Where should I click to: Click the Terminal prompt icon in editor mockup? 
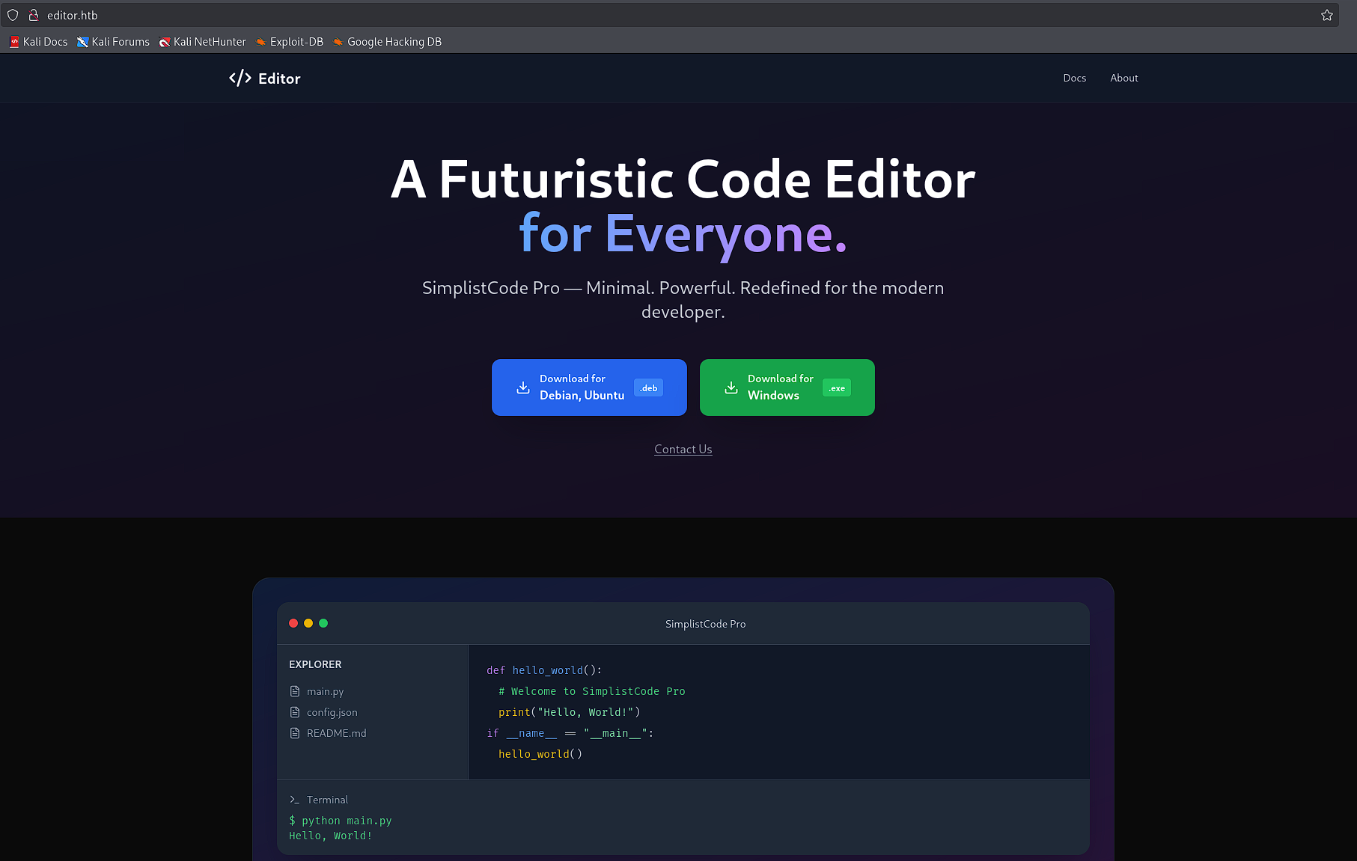(x=294, y=799)
